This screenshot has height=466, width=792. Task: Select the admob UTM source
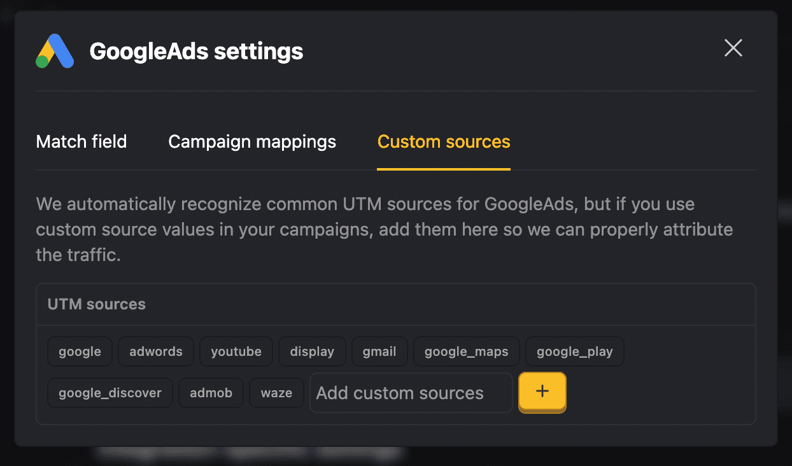coord(211,393)
